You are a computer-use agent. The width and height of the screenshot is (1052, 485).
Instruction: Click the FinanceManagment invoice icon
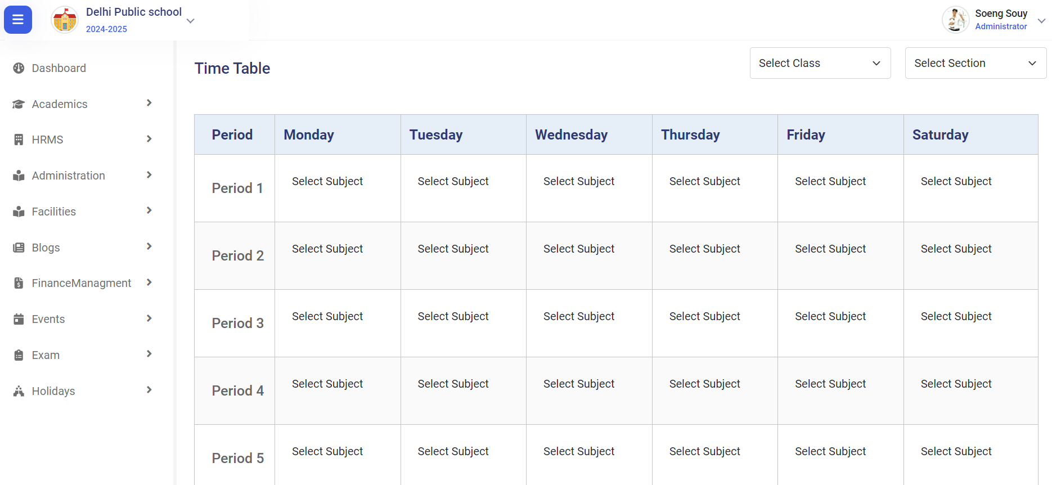click(x=19, y=283)
